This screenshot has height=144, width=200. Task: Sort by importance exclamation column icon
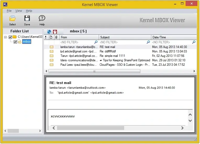pyautogui.click(x=46, y=37)
